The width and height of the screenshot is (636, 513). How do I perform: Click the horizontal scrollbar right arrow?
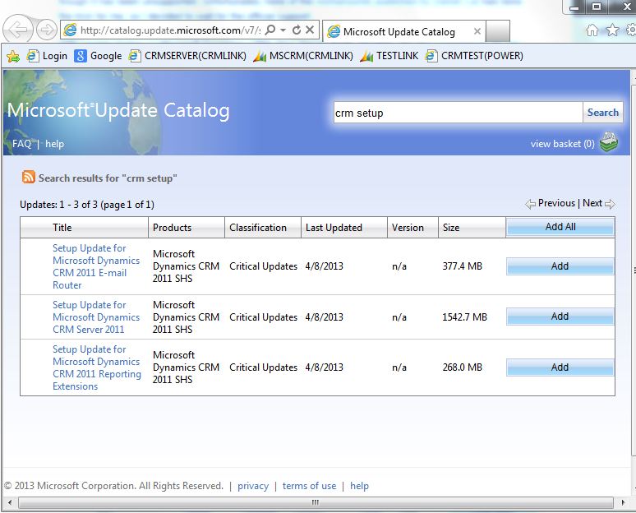click(623, 502)
